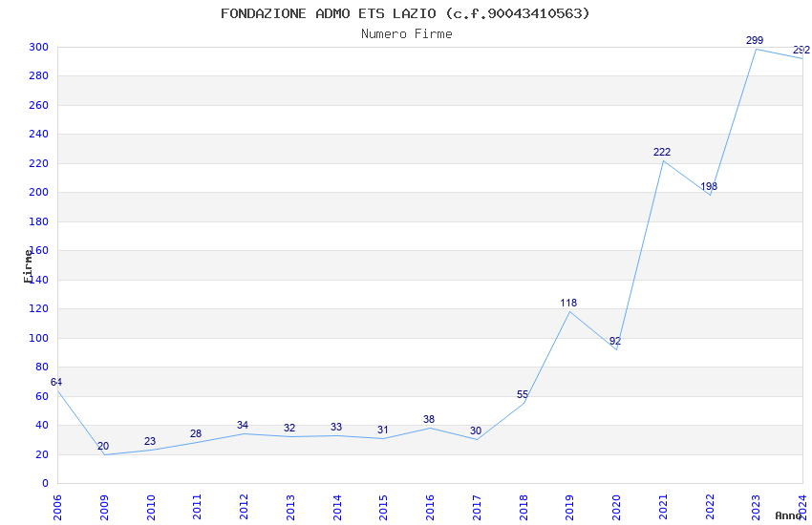Click the x-axis year label 2018
The image size is (812, 525).
[x=524, y=507]
